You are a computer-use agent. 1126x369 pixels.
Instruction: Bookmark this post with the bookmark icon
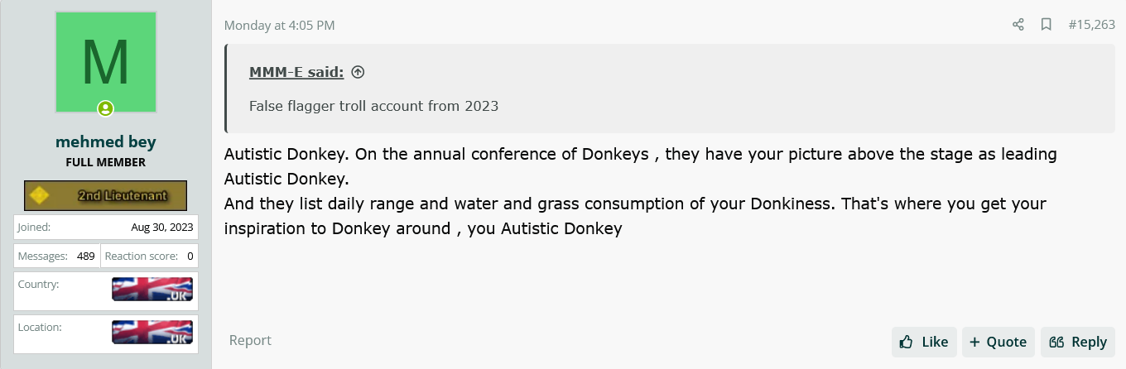click(x=1046, y=25)
